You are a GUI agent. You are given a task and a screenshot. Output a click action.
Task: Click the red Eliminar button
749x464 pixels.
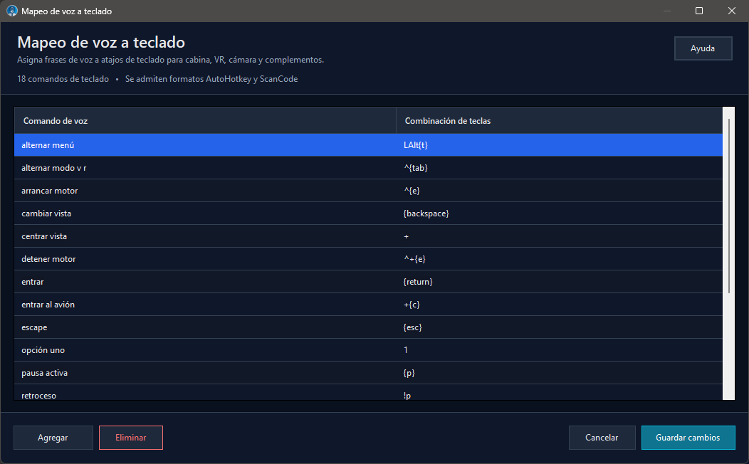pyautogui.click(x=131, y=438)
